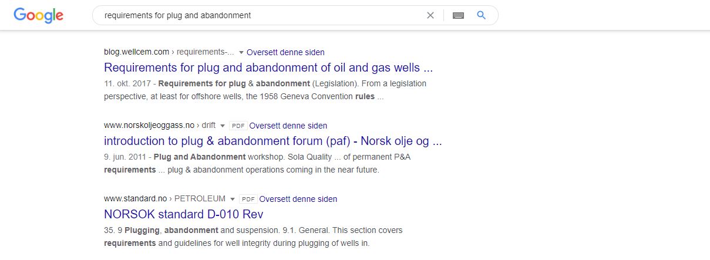
Task: Expand dropdown arrow beside standard.no PETROLEUM
Action: point(233,199)
